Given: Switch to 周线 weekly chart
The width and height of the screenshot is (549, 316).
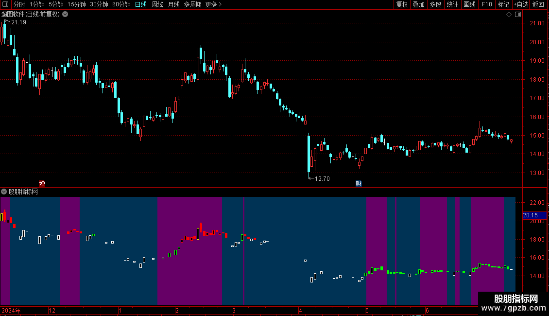Looking at the screenshot, I should point(157,4).
